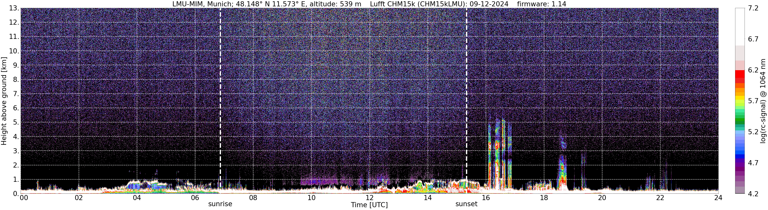Image resolution: width=768 pixels, height=210 pixels.
Task: Click the sunrise label below the axis
Action: pyautogui.click(x=220, y=204)
